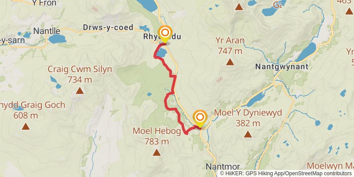The width and height of the screenshot is (354, 177).
Task: Click the Nantlle village label
Action: tap(47, 31)
